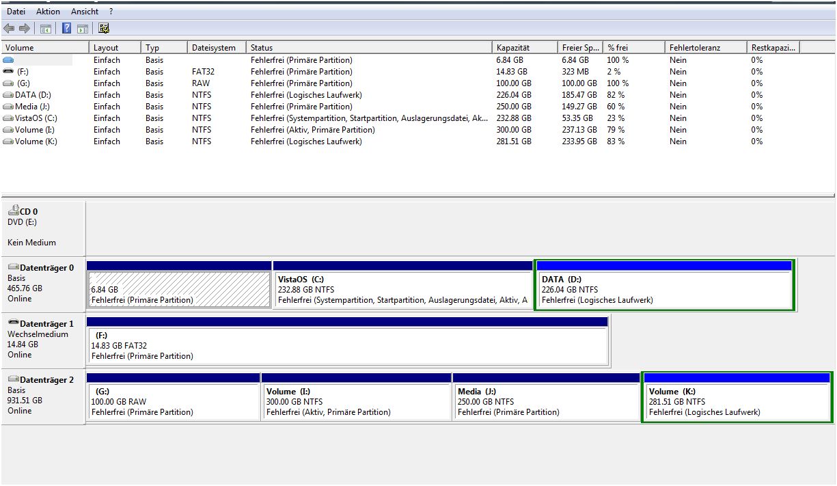Image resolution: width=837 pixels, height=486 pixels.
Task: Click the Forward arrow toolbar icon
Action: pos(24,28)
